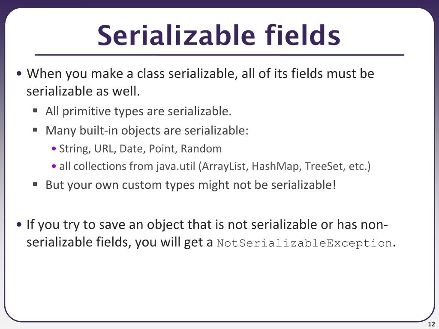This screenshot has height=329, width=439.
Task: Click the word Random in the types list
Action: (x=201, y=149)
